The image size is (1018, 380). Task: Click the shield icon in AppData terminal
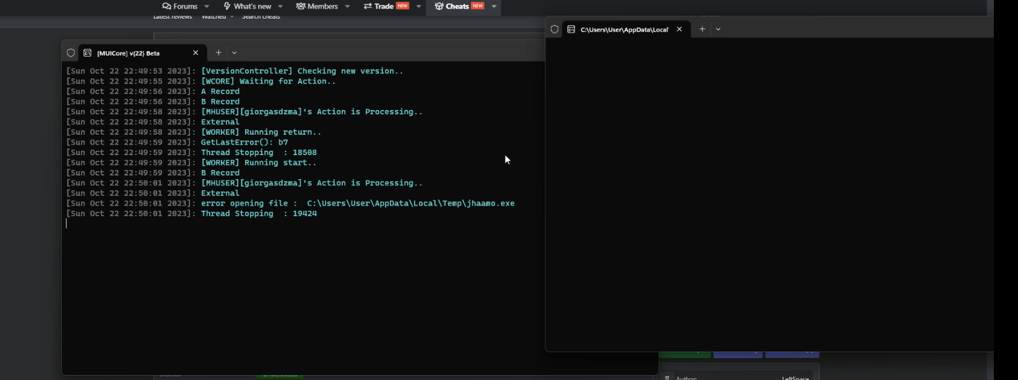[x=554, y=29]
